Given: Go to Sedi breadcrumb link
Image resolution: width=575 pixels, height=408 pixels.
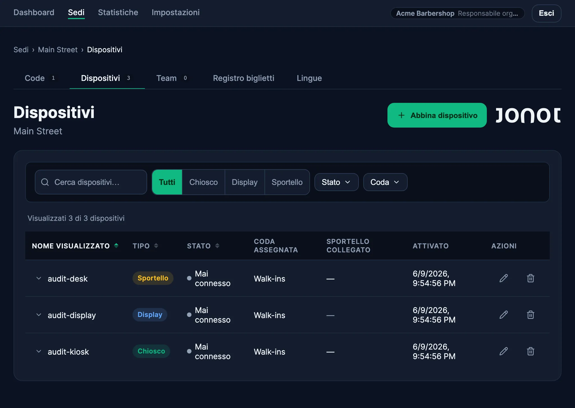Looking at the screenshot, I should pyautogui.click(x=21, y=50).
